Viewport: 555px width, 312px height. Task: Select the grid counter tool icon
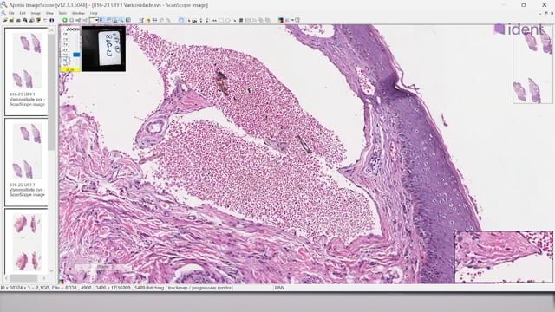coord(241,20)
